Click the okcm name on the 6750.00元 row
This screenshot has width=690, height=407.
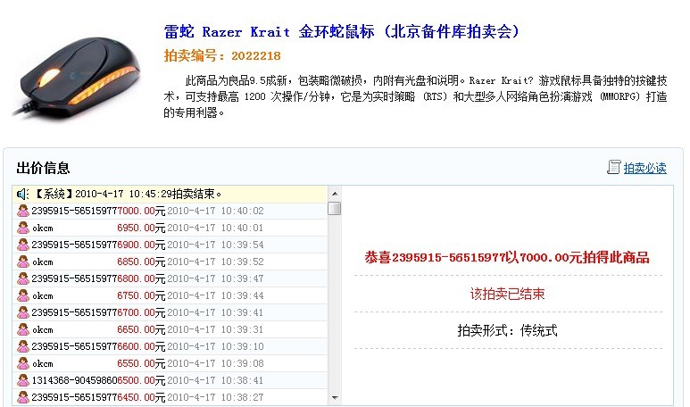(43, 295)
